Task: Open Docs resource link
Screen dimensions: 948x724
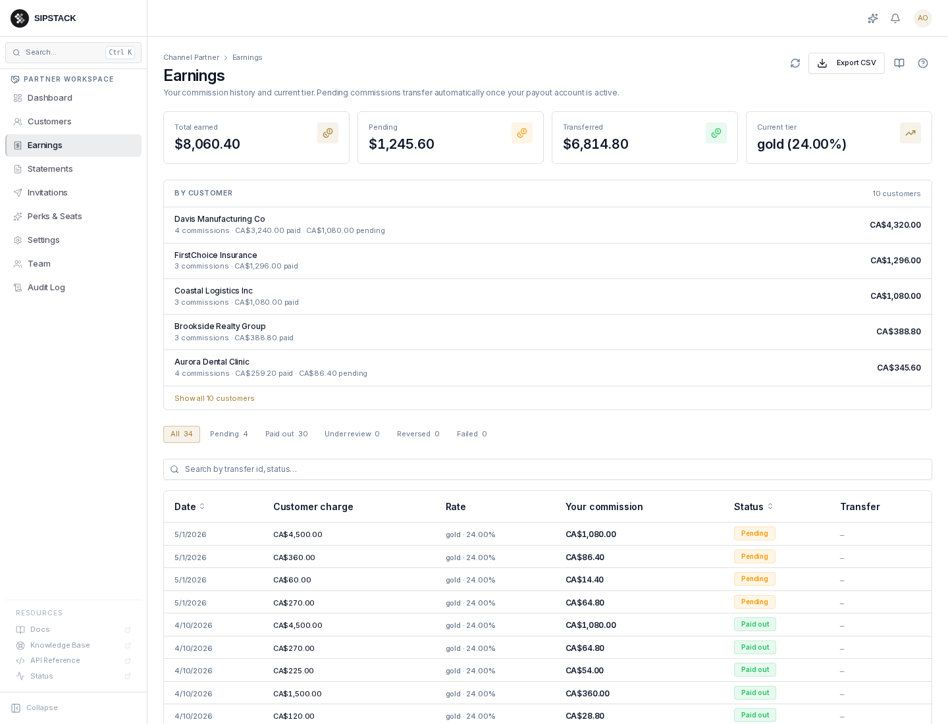Action: pos(73,630)
